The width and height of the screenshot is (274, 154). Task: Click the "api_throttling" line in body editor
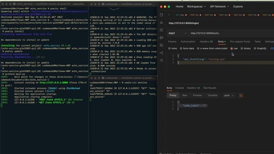pos(204,59)
